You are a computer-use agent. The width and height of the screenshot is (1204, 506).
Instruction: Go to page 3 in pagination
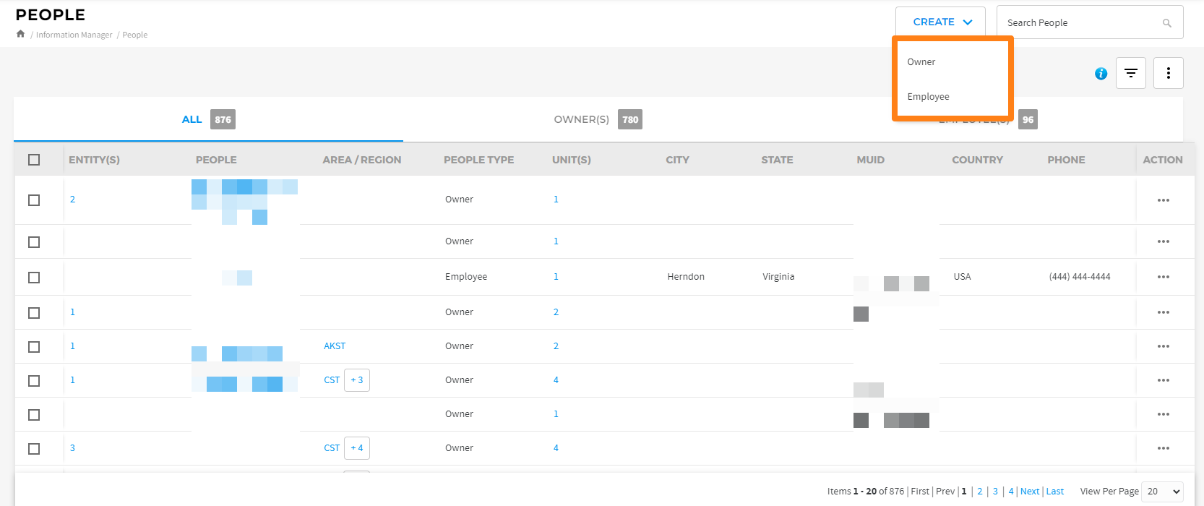[995, 492]
